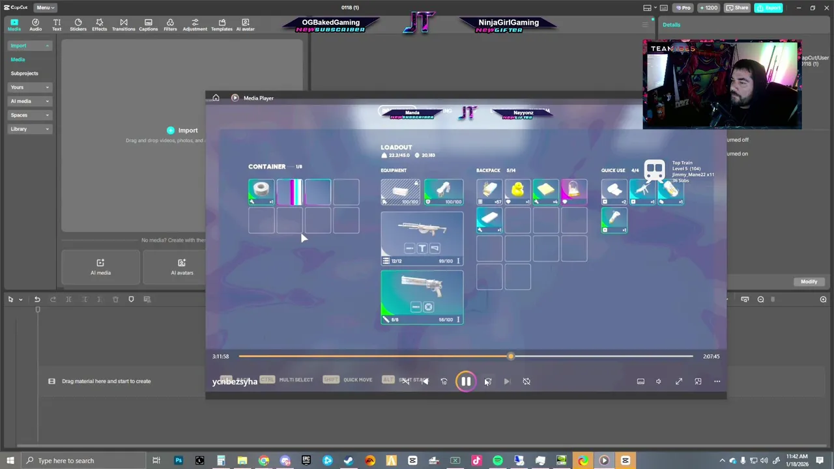The height and width of the screenshot is (469, 834).
Task: Click the 1200 credits button
Action: tap(709, 8)
